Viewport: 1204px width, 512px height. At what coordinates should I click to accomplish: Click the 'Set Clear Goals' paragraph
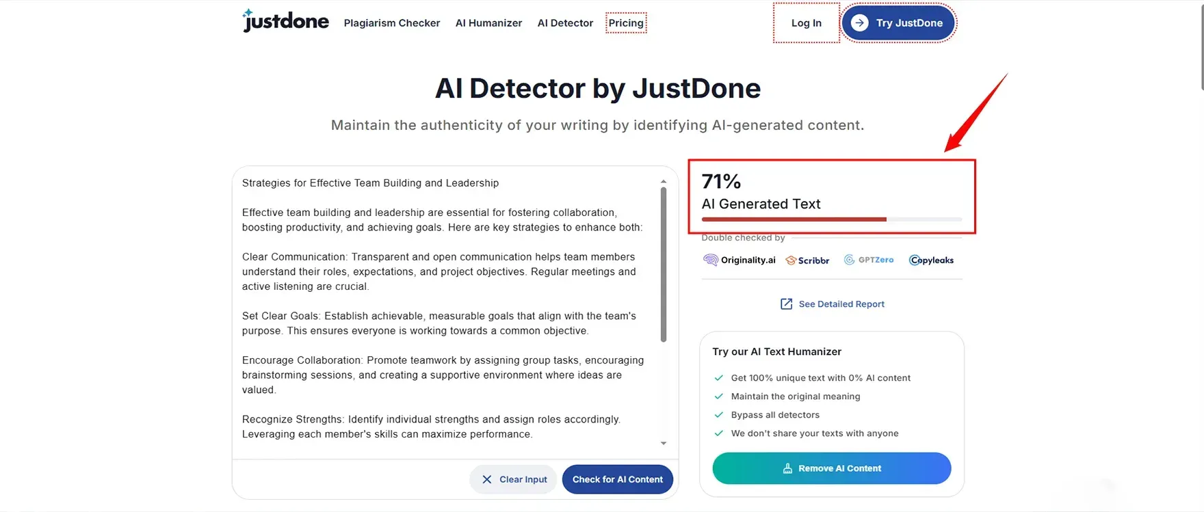pyautogui.click(x=439, y=323)
